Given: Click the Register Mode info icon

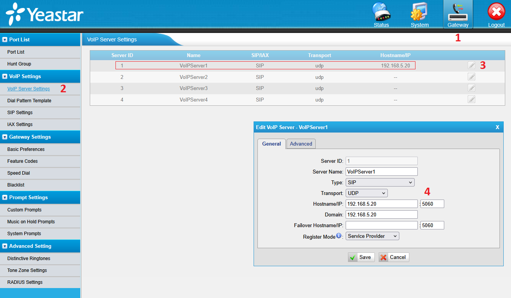Looking at the screenshot, I should pos(339,236).
